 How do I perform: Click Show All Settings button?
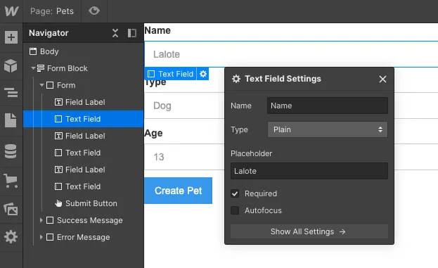tap(309, 231)
